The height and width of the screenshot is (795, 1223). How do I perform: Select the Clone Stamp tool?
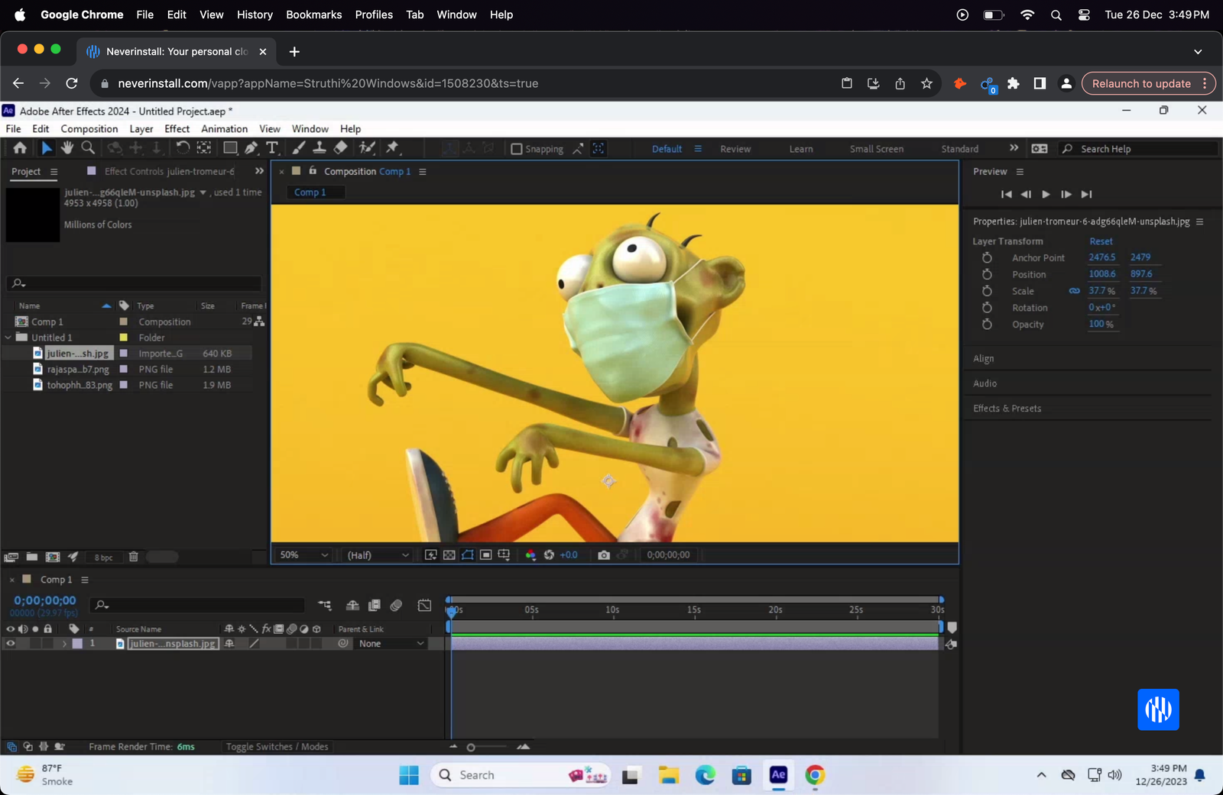click(319, 147)
